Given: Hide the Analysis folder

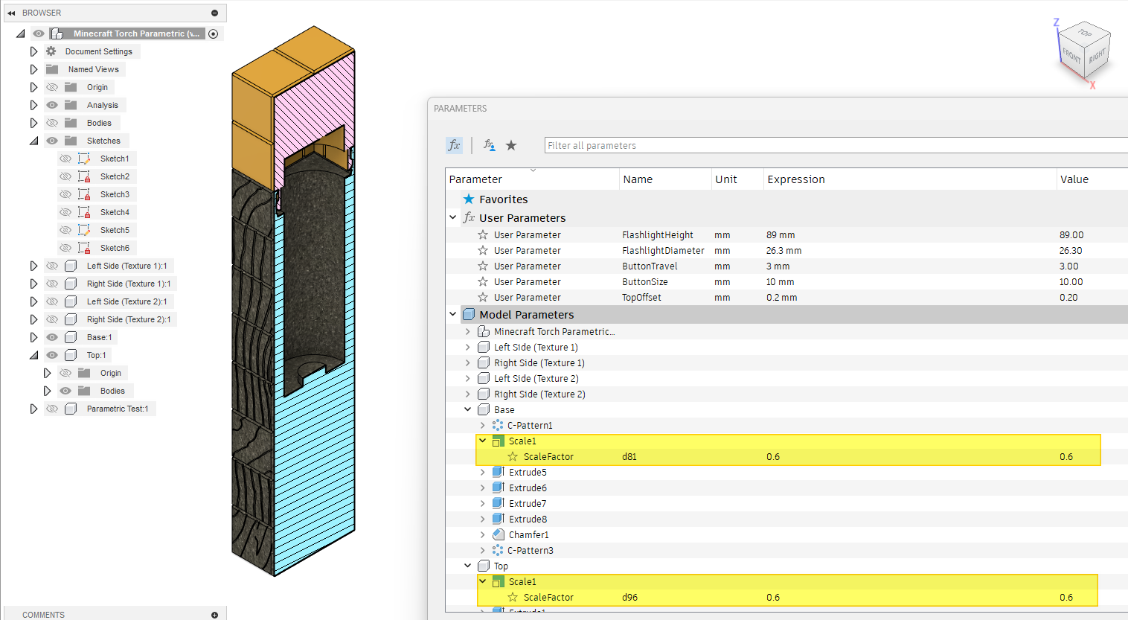Looking at the screenshot, I should [52, 105].
